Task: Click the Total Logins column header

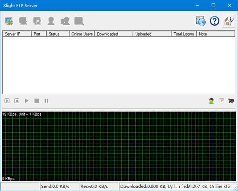Action: [x=184, y=34]
